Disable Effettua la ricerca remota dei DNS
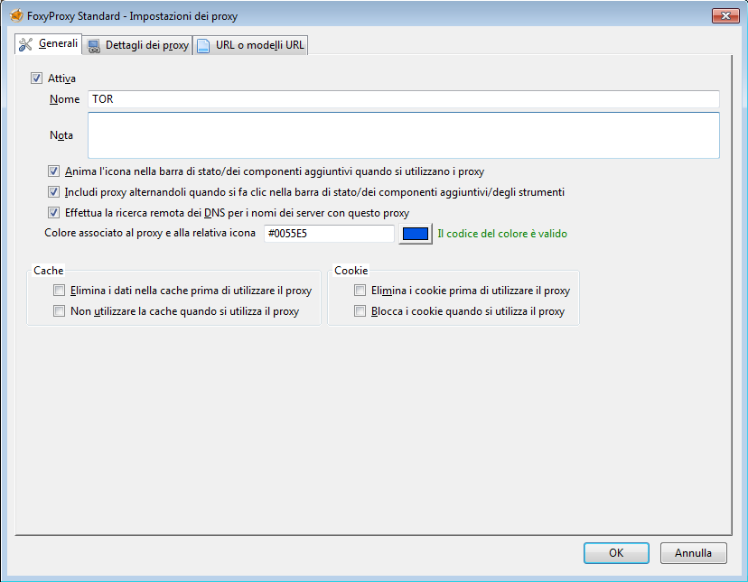 (x=53, y=213)
